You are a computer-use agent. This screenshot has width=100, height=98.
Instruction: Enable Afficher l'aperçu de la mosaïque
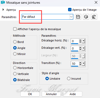point(15,29)
